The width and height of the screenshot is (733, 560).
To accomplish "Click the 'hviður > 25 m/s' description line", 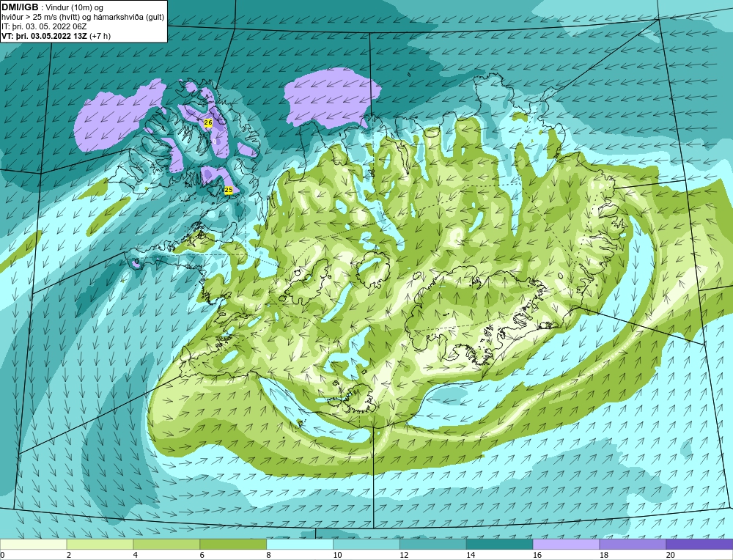I will tap(83, 18).
